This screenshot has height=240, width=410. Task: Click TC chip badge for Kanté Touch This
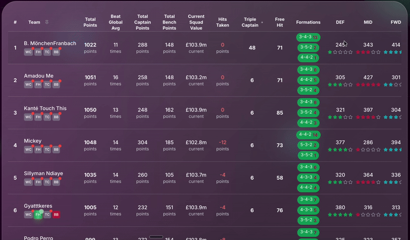pyautogui.click(x=47, y=117)
